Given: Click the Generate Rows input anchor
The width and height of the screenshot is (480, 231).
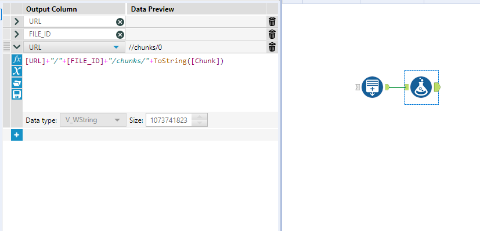Looking at the screenshot, I should click(x=358, y=87).
